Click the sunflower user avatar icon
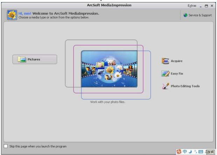This screenshot has width=217, height=155. [12, 15]
